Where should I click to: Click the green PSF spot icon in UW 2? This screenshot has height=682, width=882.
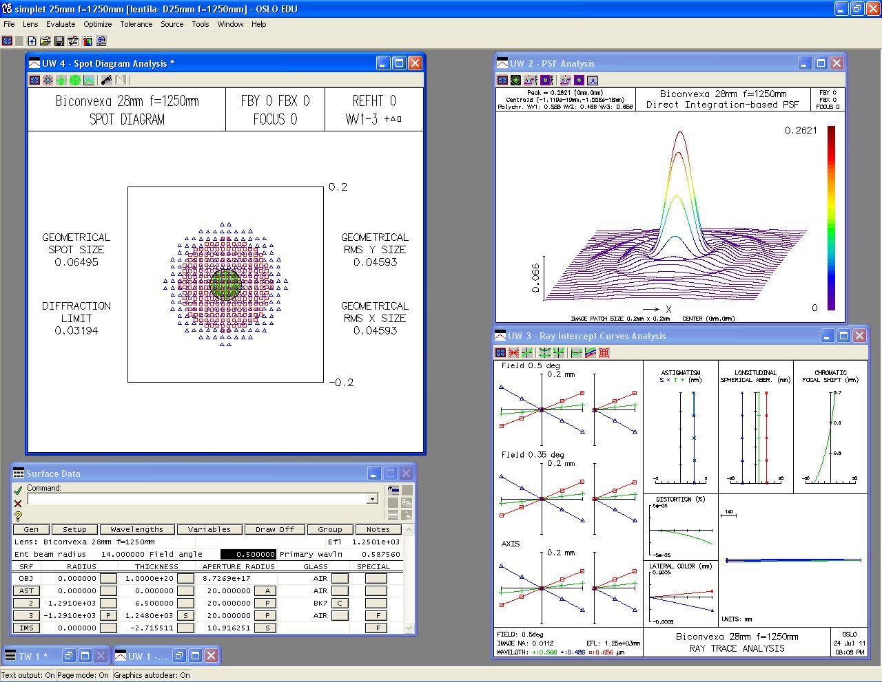coord(515,81)
